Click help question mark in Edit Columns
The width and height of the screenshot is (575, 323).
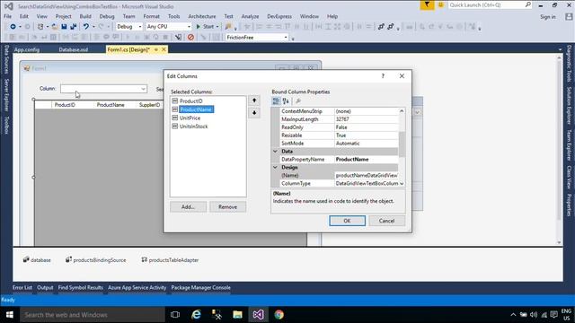383,76
